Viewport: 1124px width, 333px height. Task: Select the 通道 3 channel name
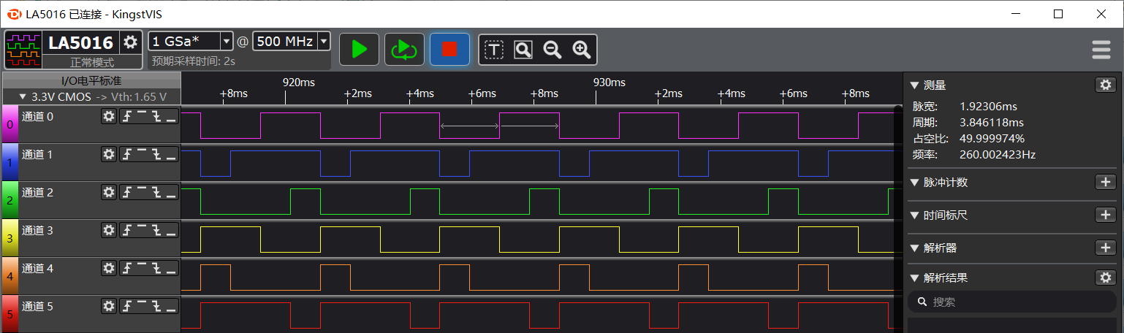tap(37, 230)
